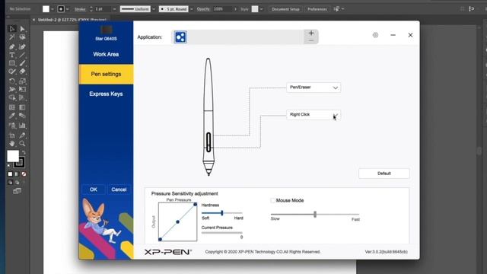Choose the Magic Wand tool
This screenshot has height=274, width=487.
click(12, 37)
